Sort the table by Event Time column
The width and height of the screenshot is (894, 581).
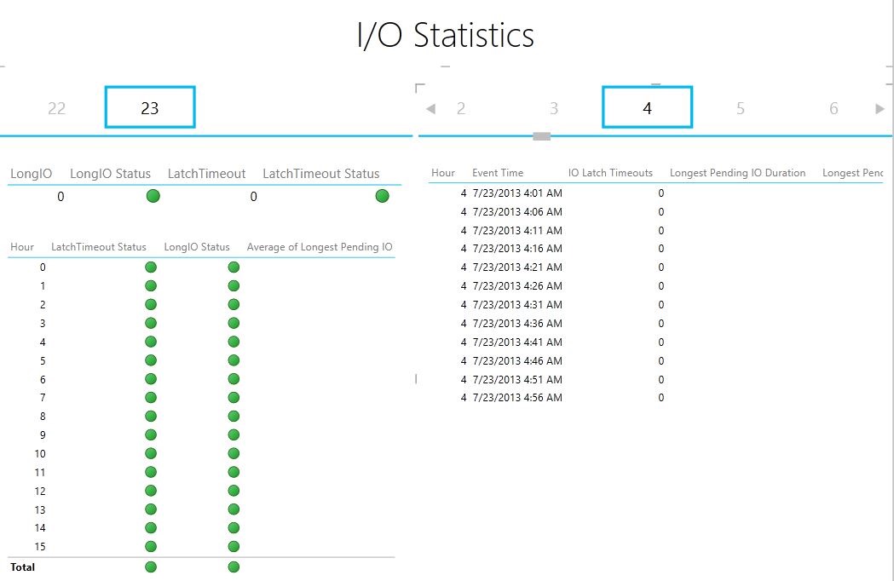498,172
